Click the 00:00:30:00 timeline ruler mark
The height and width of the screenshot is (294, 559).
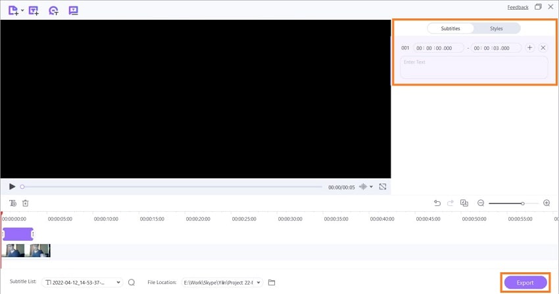tap(290, 219)
